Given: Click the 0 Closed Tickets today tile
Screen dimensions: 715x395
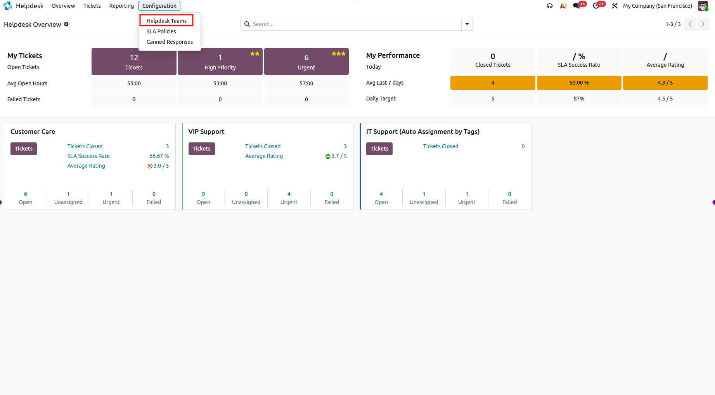Looking at the screenshot, I should pyautogui.click(x=493, y=61).
